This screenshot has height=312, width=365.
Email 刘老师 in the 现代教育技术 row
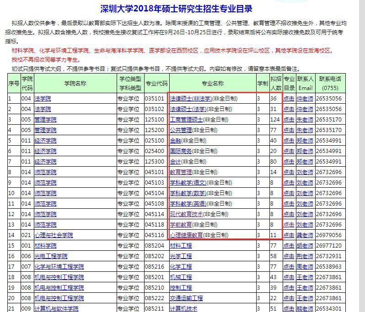(305, 214)
